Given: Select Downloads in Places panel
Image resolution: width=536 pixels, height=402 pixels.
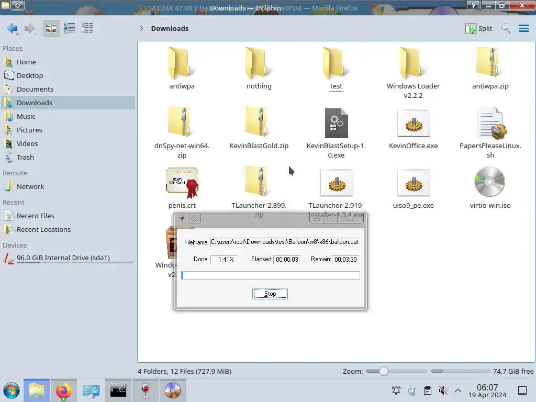Looking at the screenshot, I should tap(68, 103).
